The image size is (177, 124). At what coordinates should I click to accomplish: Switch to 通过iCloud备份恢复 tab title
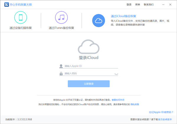123,16
